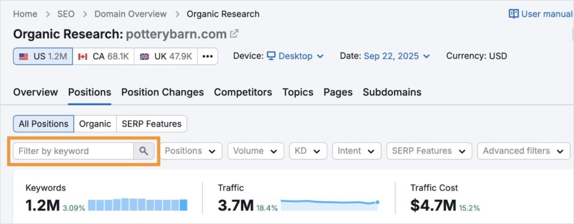Click Organic Research breadcrumb text
This screenshot has width=574, height=224.
(x=223, y=14)
